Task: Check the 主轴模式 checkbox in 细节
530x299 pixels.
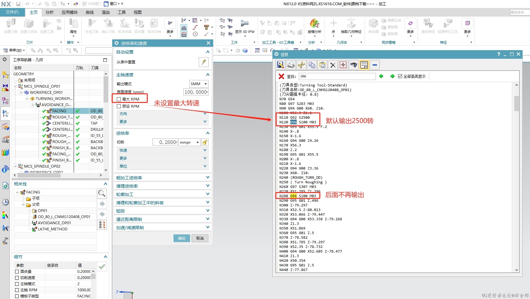Action: 17,284
